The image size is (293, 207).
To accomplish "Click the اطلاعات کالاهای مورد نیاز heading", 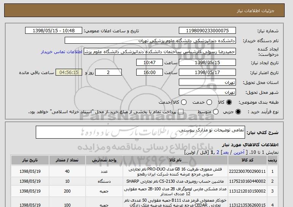I will coord(250,145).
